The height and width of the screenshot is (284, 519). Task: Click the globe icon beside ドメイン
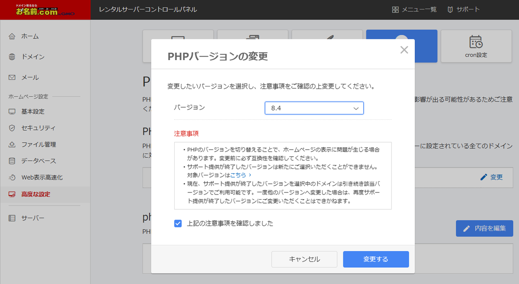(12, 57)
